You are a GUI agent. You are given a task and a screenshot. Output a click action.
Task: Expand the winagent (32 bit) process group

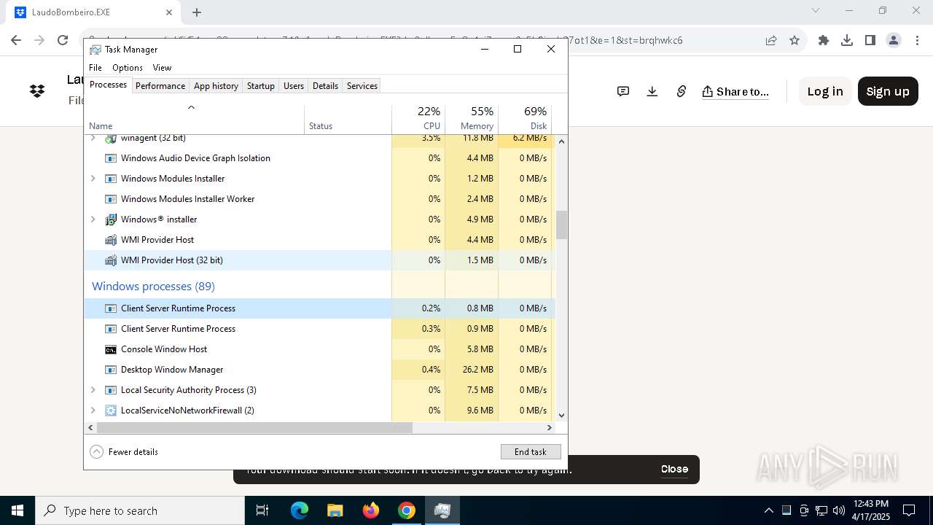[93, 138]
